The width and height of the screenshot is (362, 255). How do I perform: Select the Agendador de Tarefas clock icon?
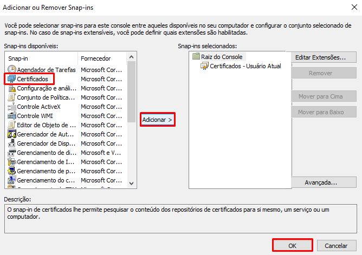pyautogui.click(x=12, y=70)
